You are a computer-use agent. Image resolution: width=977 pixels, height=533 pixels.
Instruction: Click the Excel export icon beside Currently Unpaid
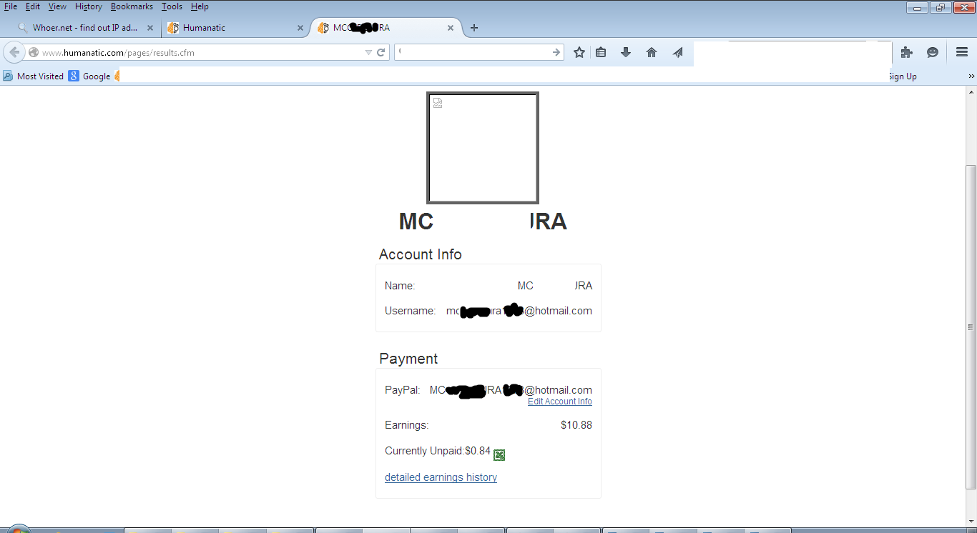pos(499,455)
